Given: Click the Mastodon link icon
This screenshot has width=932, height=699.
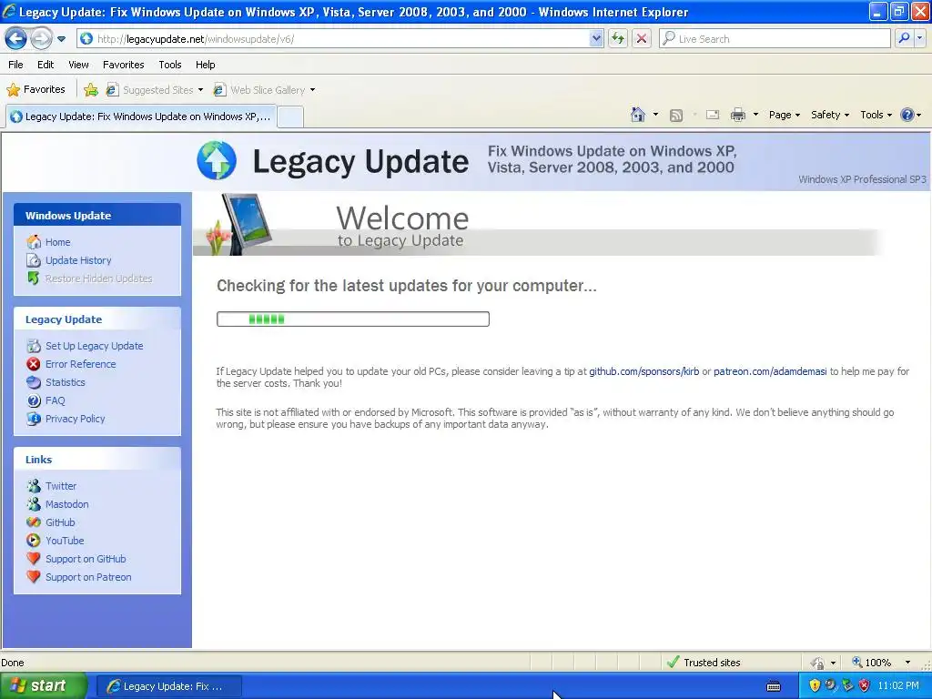Looking at the screenshot, I should click(x=34, y=504).
